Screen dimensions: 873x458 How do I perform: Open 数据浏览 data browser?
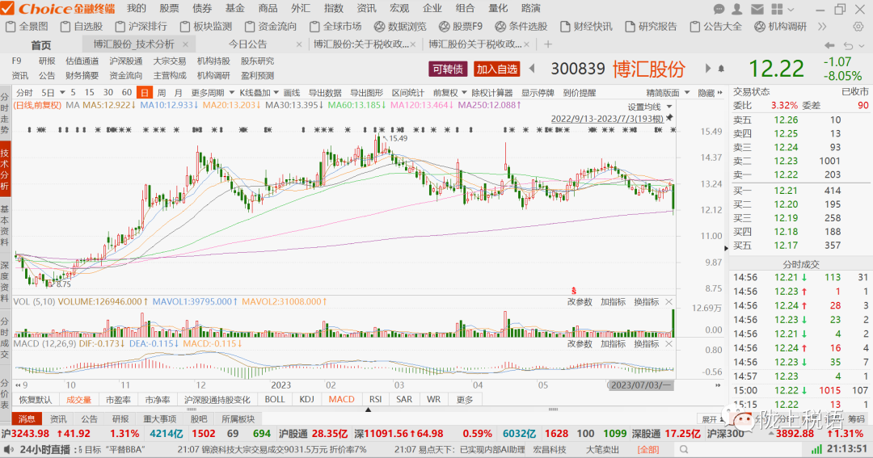tap(400, 26)
